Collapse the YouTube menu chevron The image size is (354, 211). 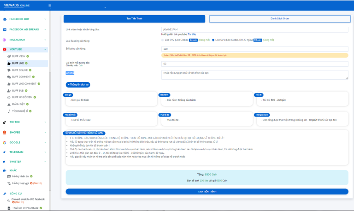45,49
